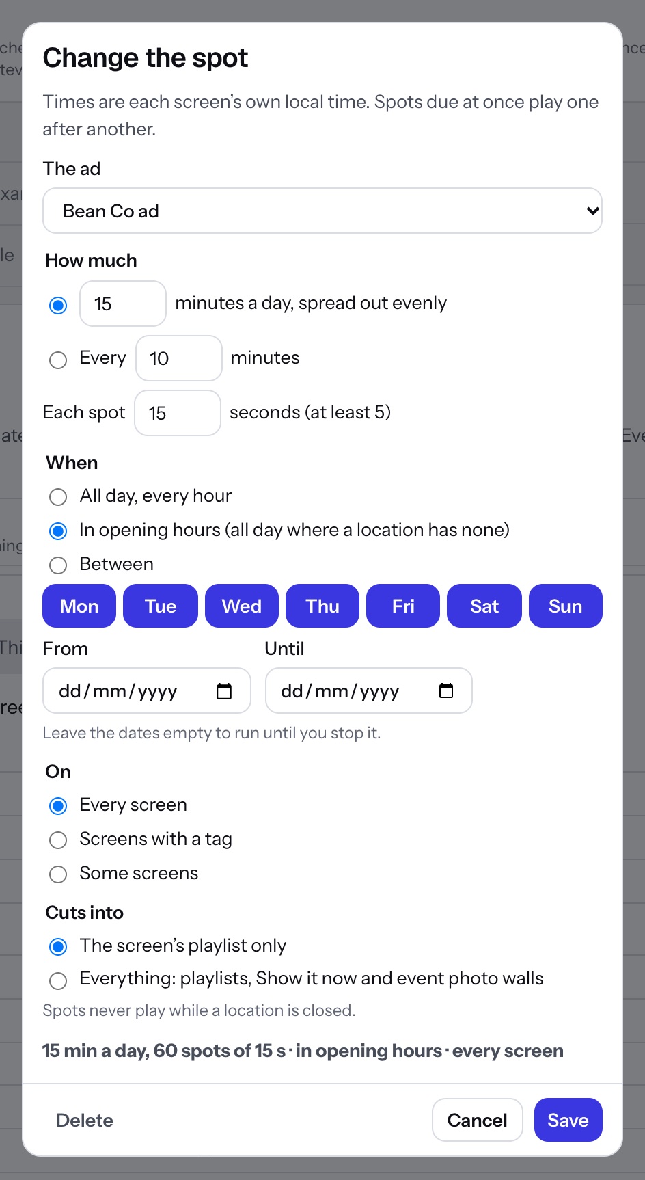Toggle the Fri day button
This screenshot has height=1180, width=645.
[403, 606]
